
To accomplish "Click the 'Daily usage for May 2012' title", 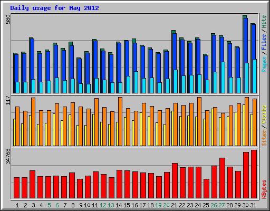I will 54,8.
